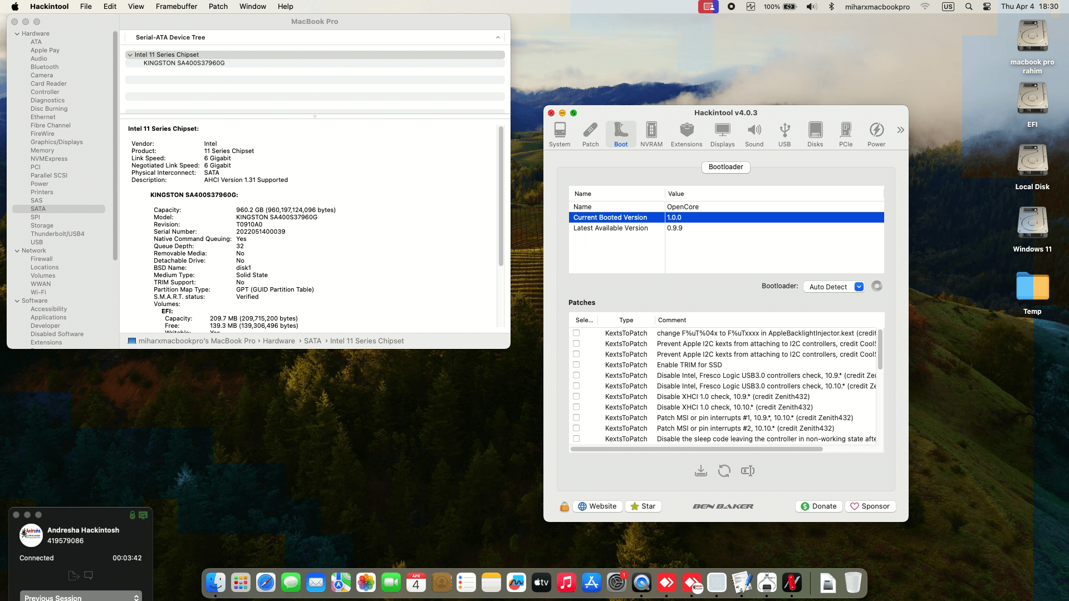This screenshot has width=1069, height=601.
Task: Open the Bootloader Auto Detect dropdown
Action: pos(833,287)
